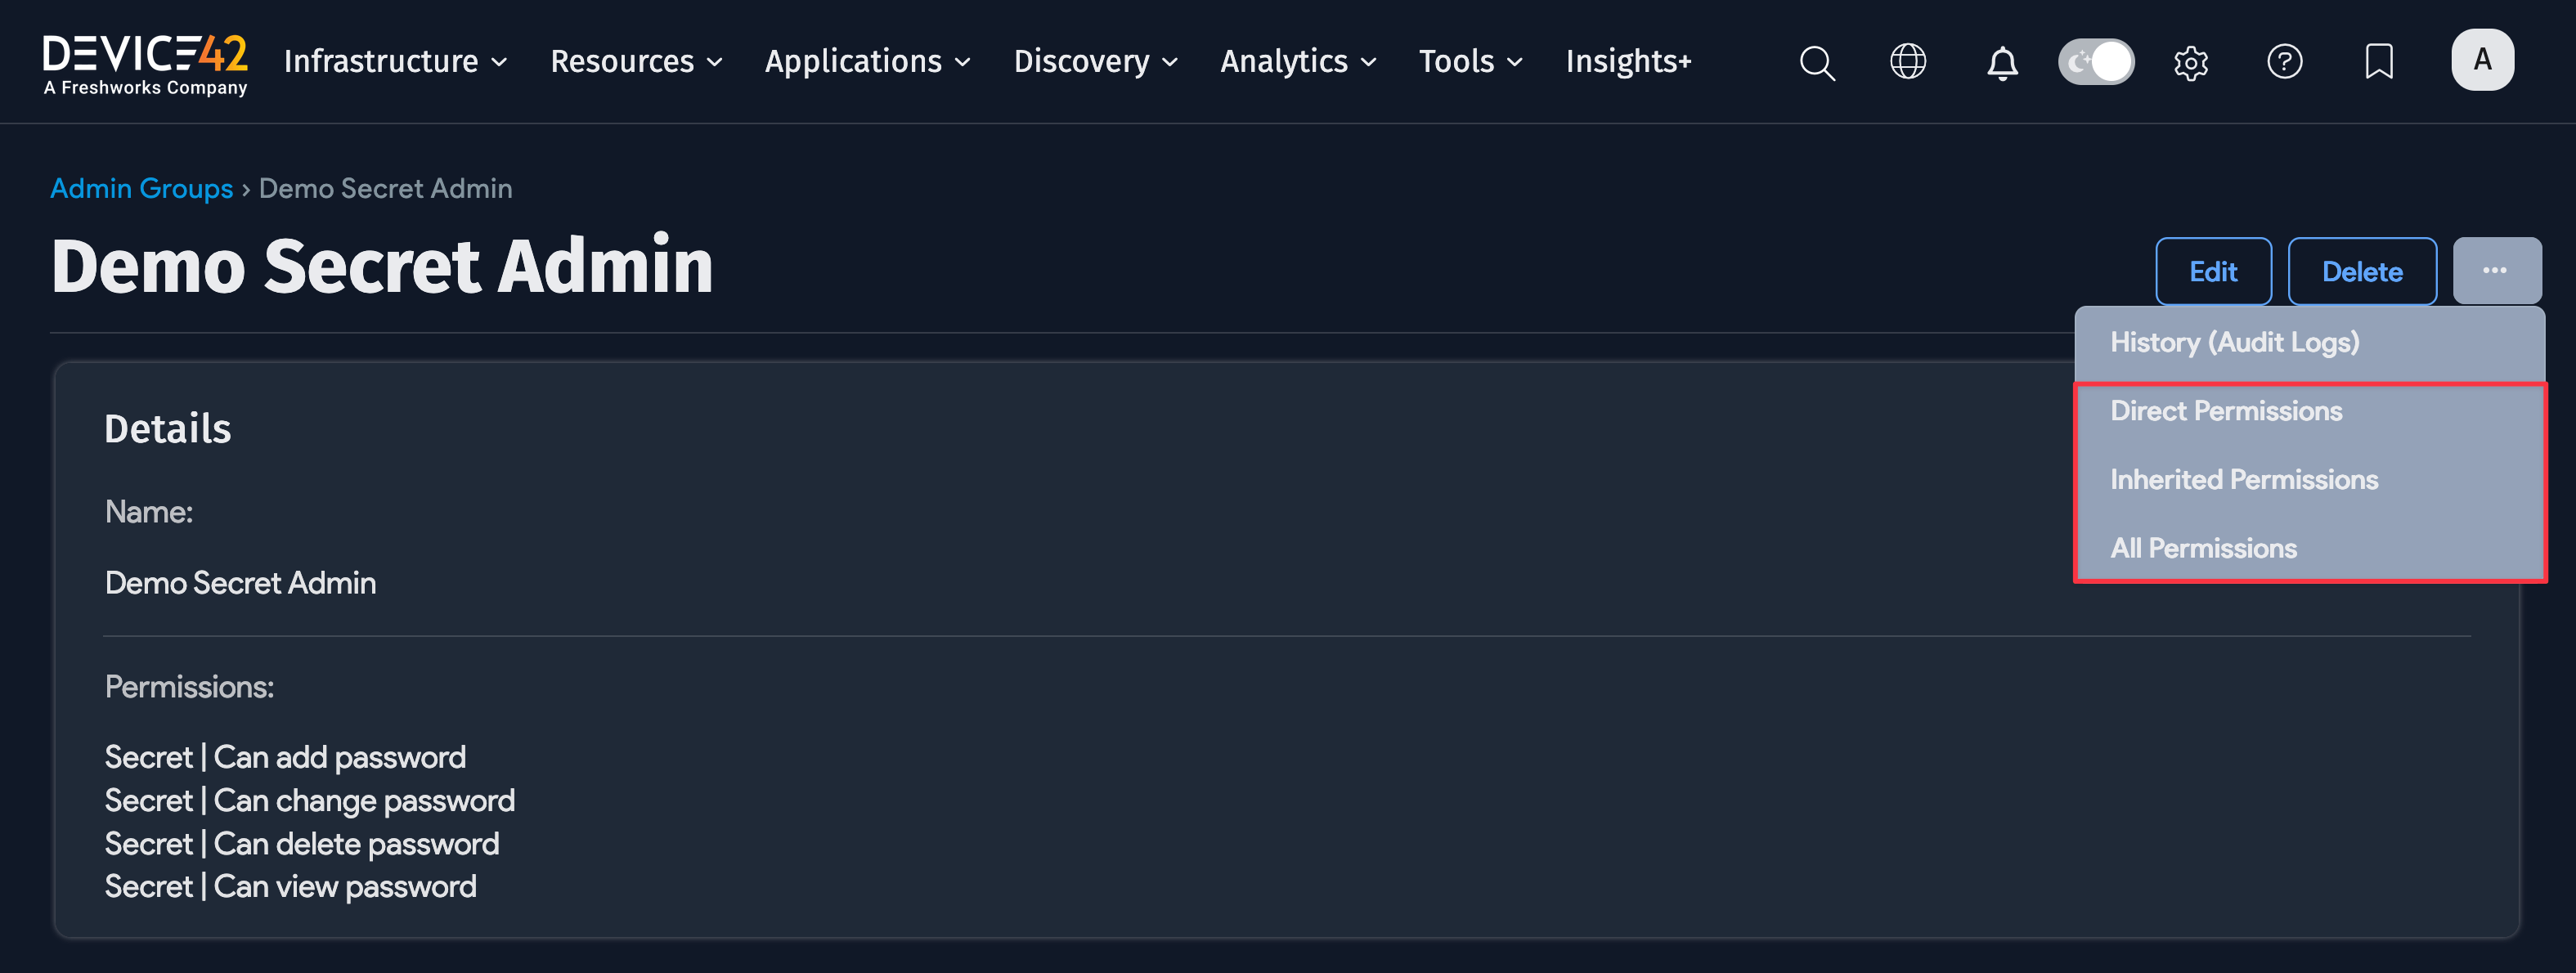Click the three-dots more actions button

coord(2495,271)
